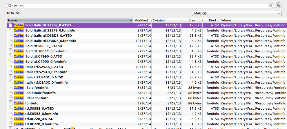Viewport: 287px width, 129px height.
Task: Click file icon of Calibri.ttf.BE720_0.ATSD
Action: (x=11, y=119)
